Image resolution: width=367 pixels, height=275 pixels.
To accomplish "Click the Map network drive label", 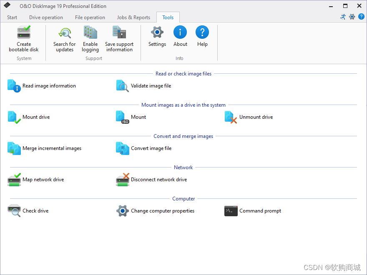I will coord(43,180).
